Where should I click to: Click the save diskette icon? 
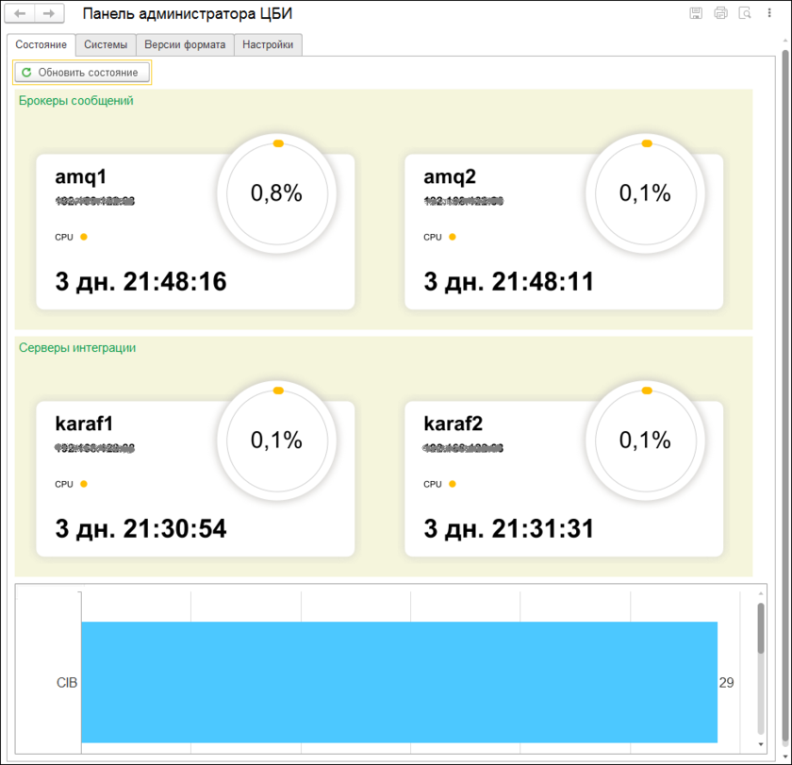696,13
